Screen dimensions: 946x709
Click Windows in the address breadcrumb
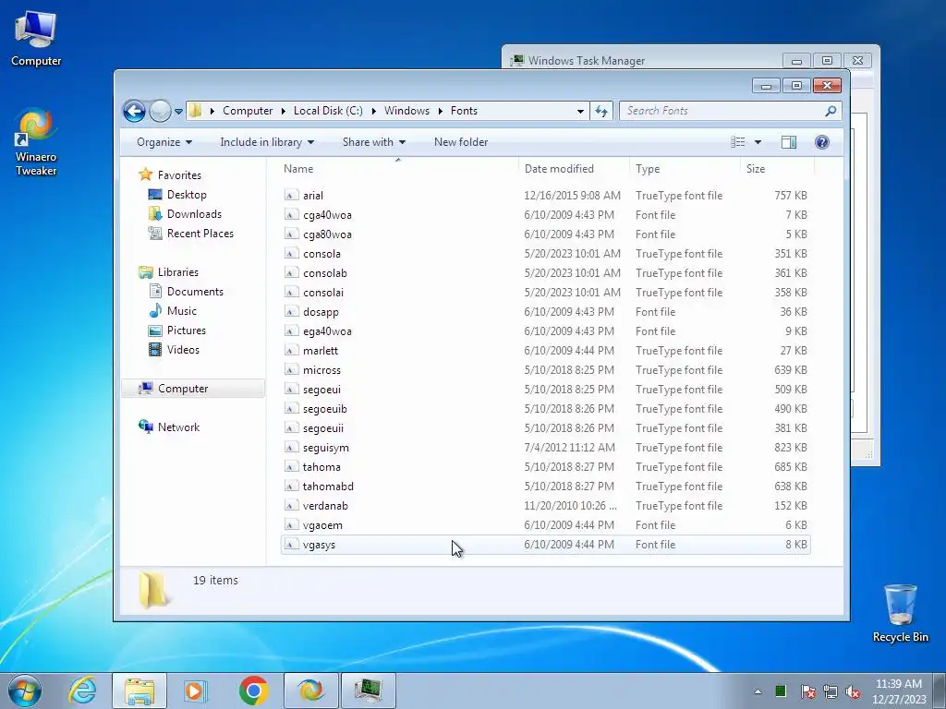pos(406,111)
